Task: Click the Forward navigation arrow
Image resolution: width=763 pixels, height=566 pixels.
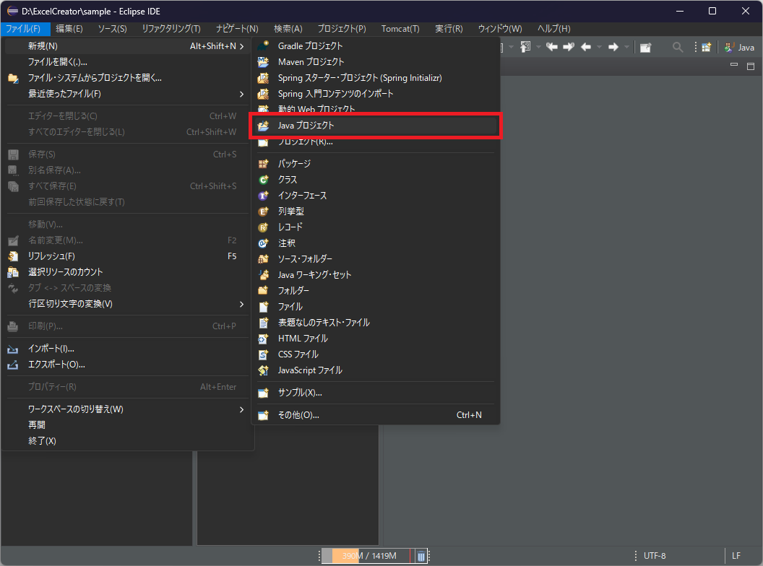Action: (613, 47)
